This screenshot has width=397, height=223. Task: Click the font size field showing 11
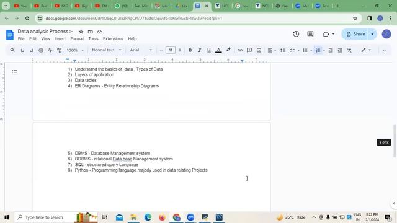coord(171,50)
